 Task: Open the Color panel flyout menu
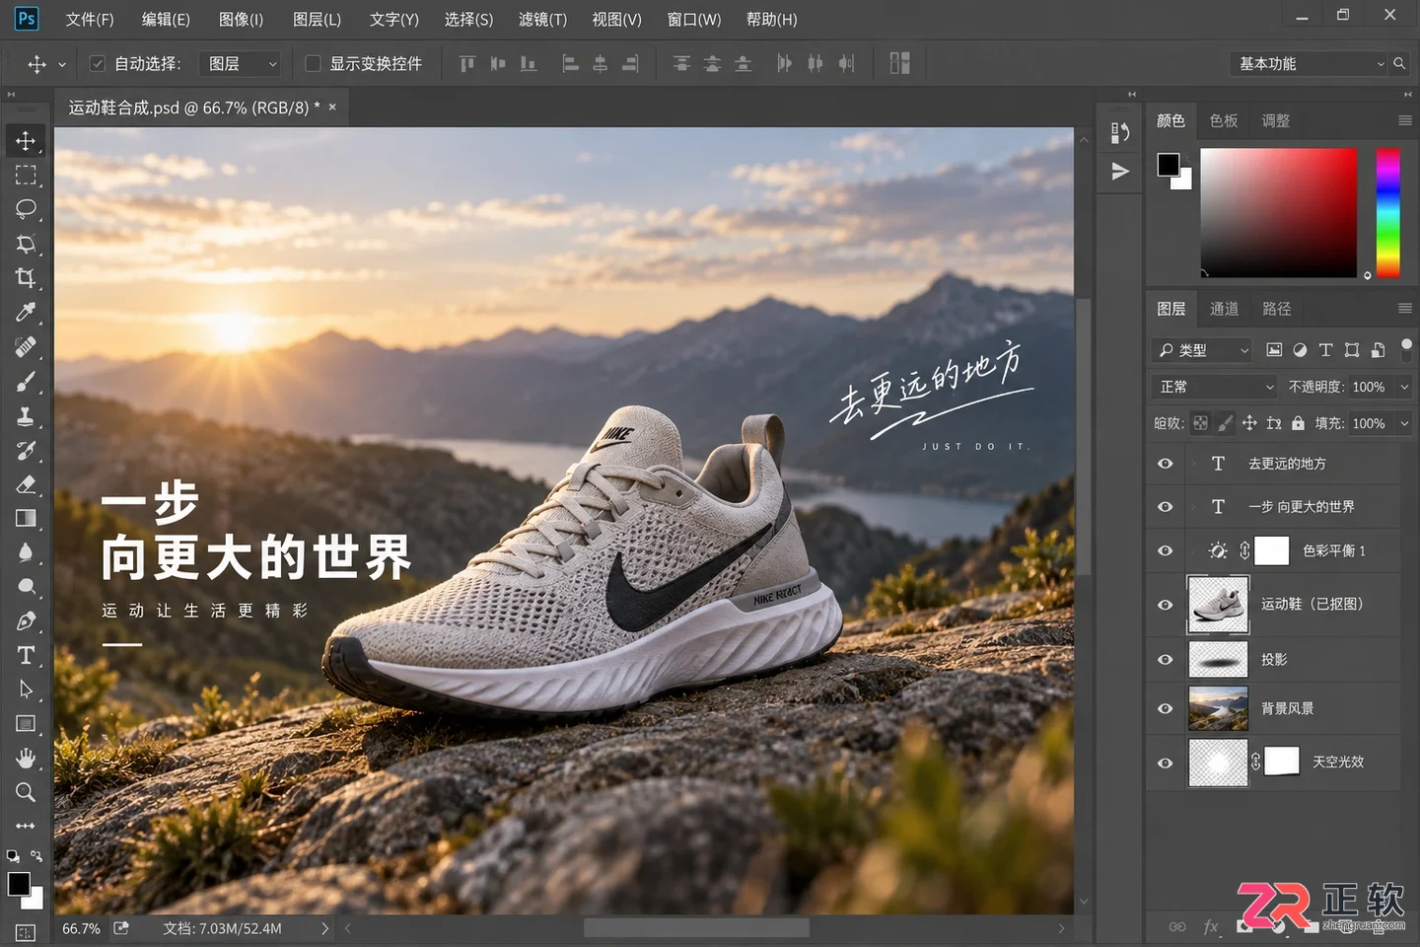tap(1404, 120)
